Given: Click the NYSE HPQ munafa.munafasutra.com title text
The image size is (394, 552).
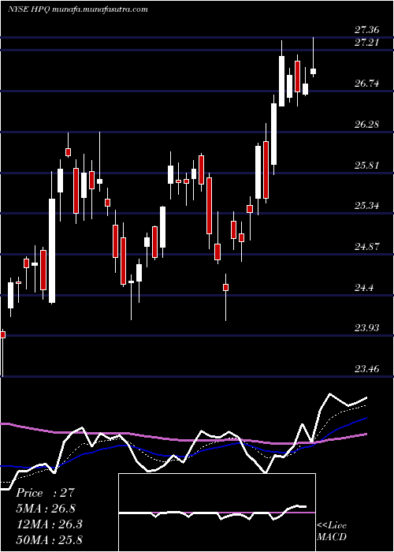Looking at the screenshot, I should (x=78, y=9).
